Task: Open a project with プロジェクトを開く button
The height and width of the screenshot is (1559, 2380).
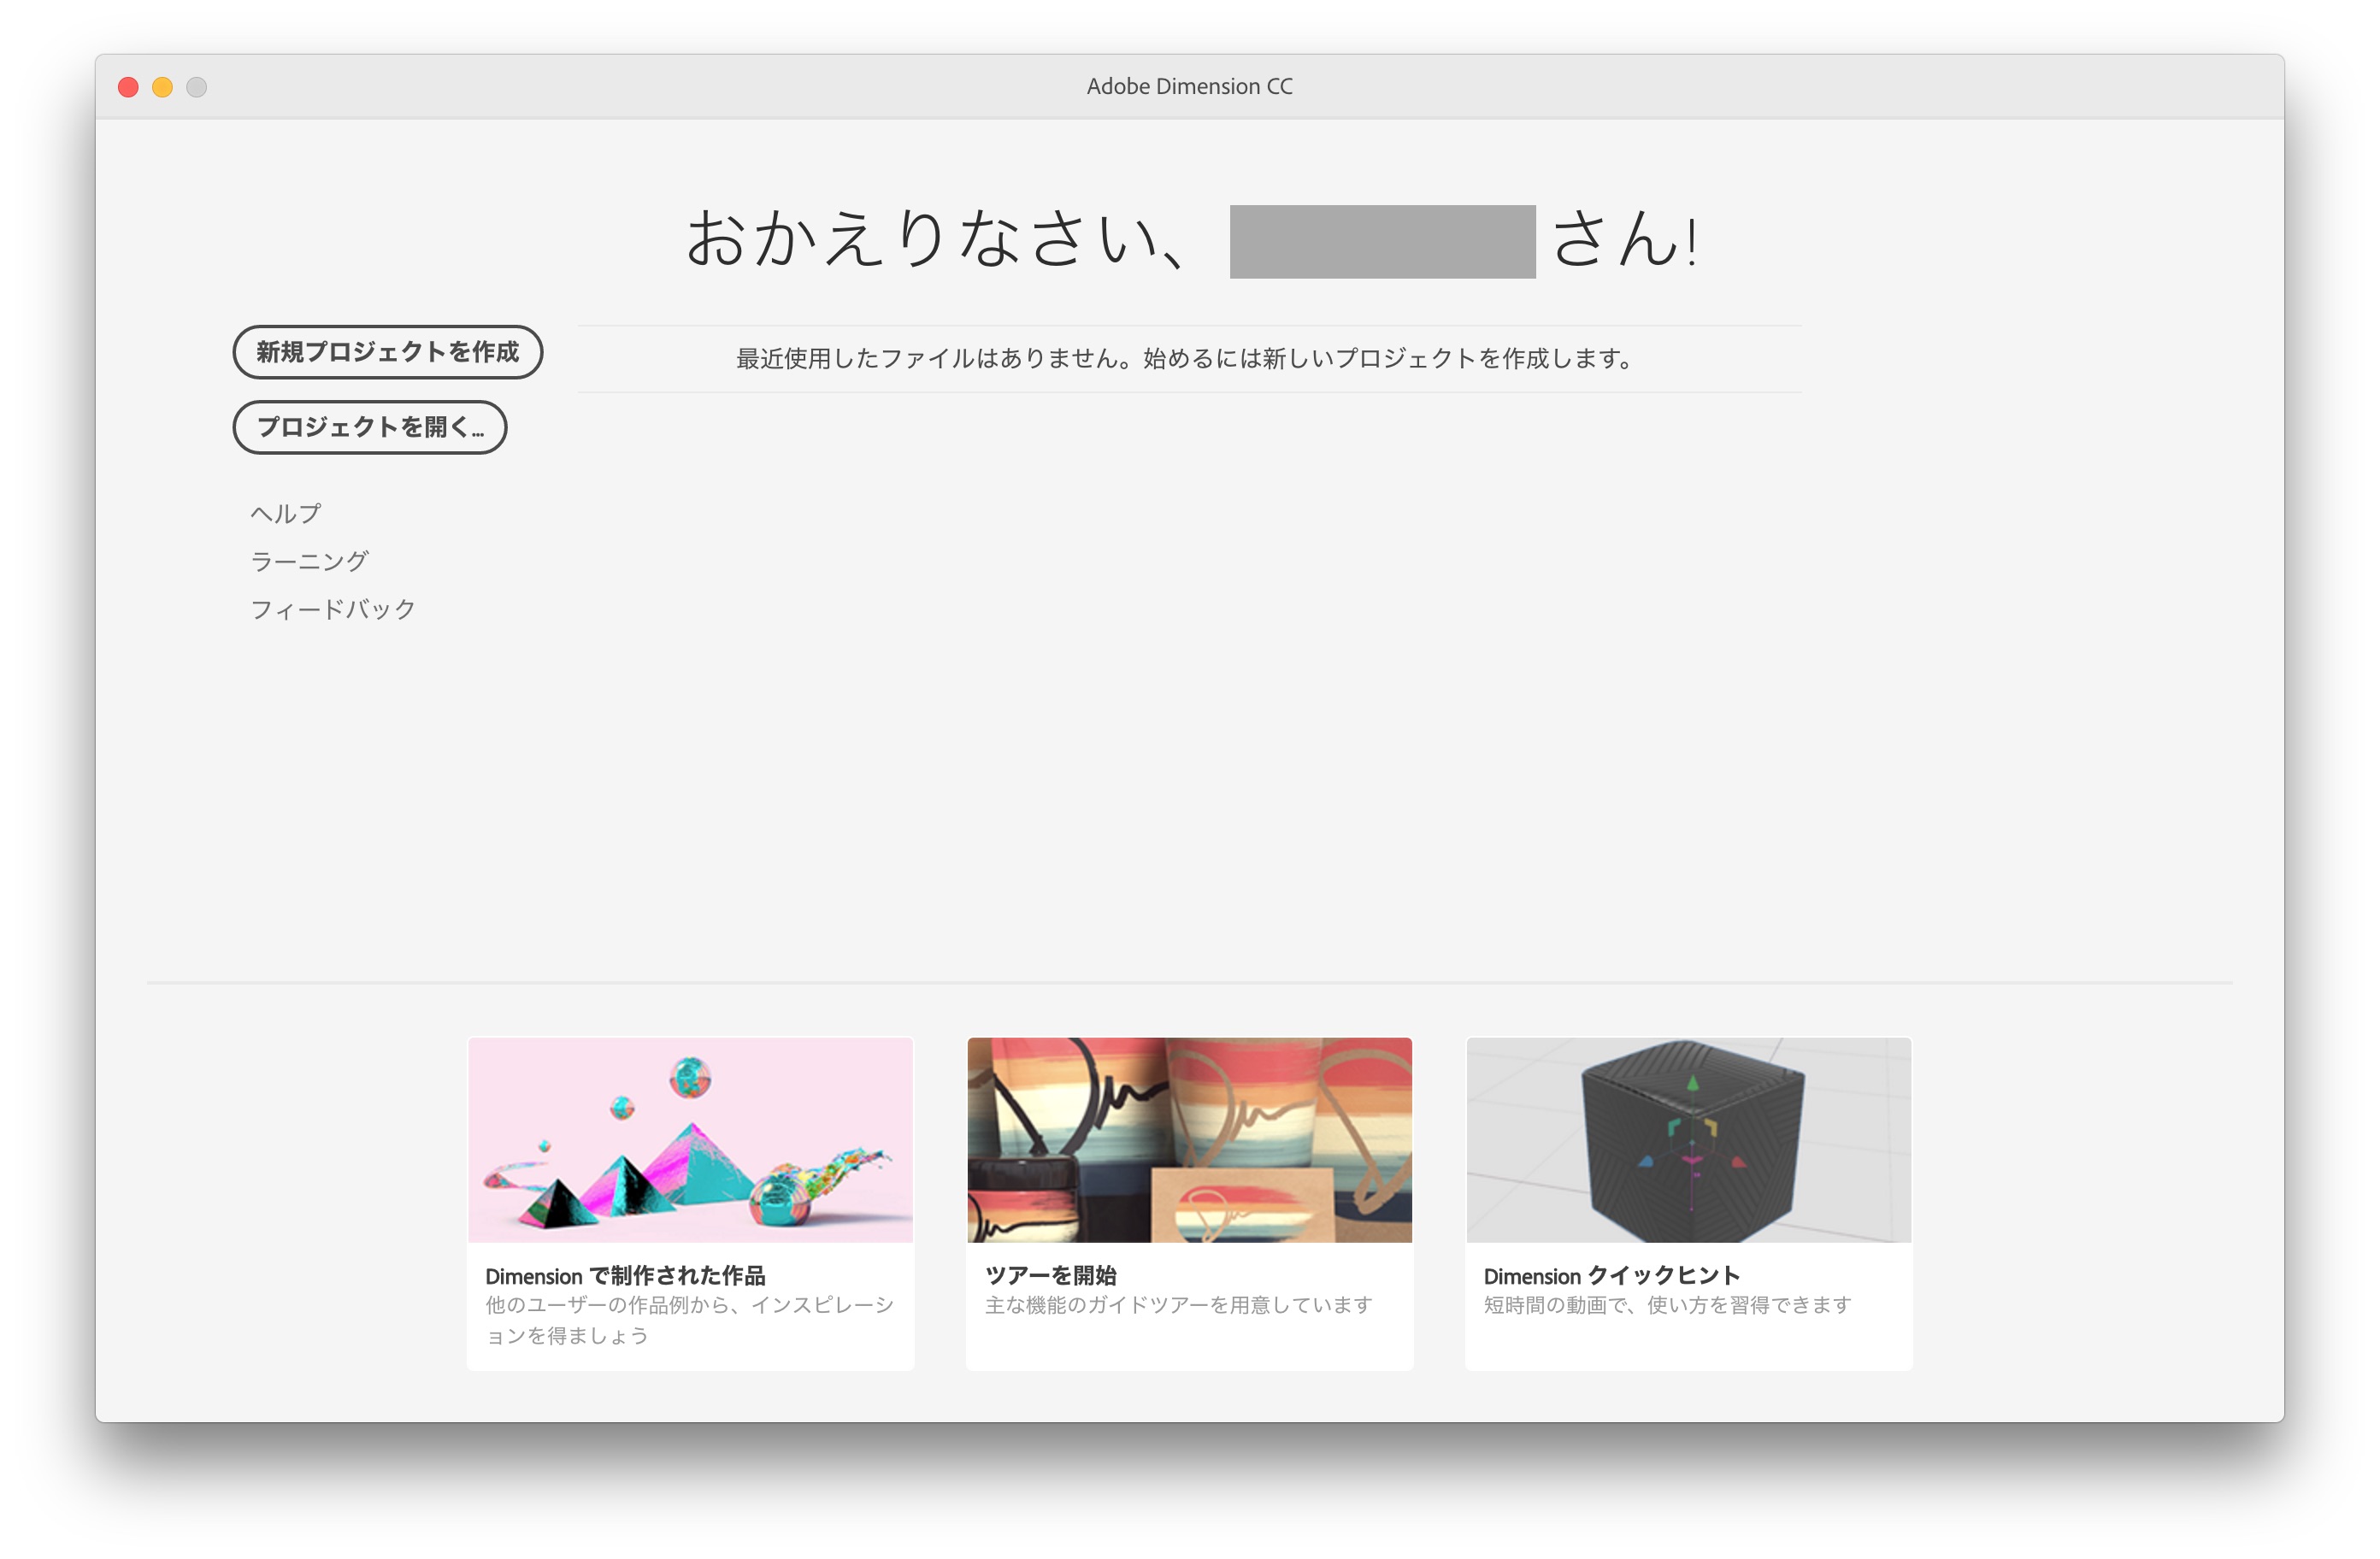Action: [x=370, y=427]
